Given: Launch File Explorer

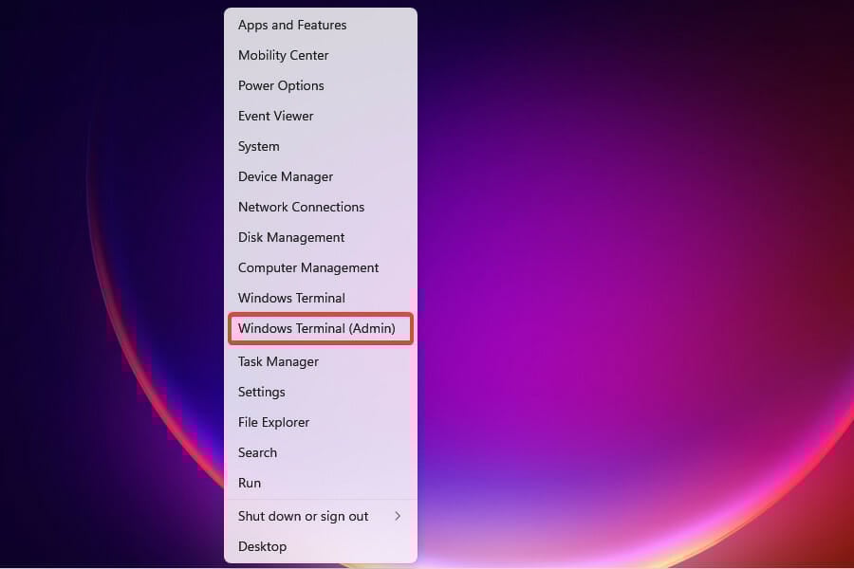Looking at the screenshot, I should tap(321, 423).
